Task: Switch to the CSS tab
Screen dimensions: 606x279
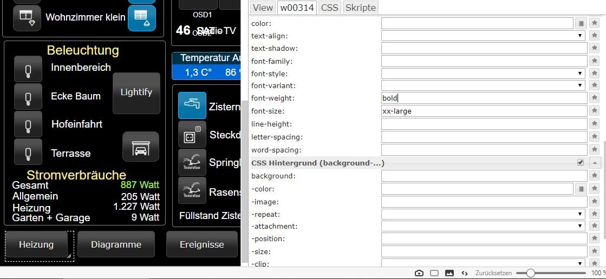Action: 329,8
